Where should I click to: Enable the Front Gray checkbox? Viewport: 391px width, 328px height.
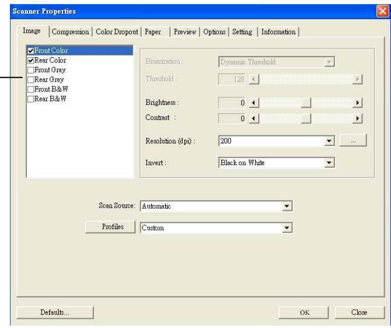coord(31,70)
